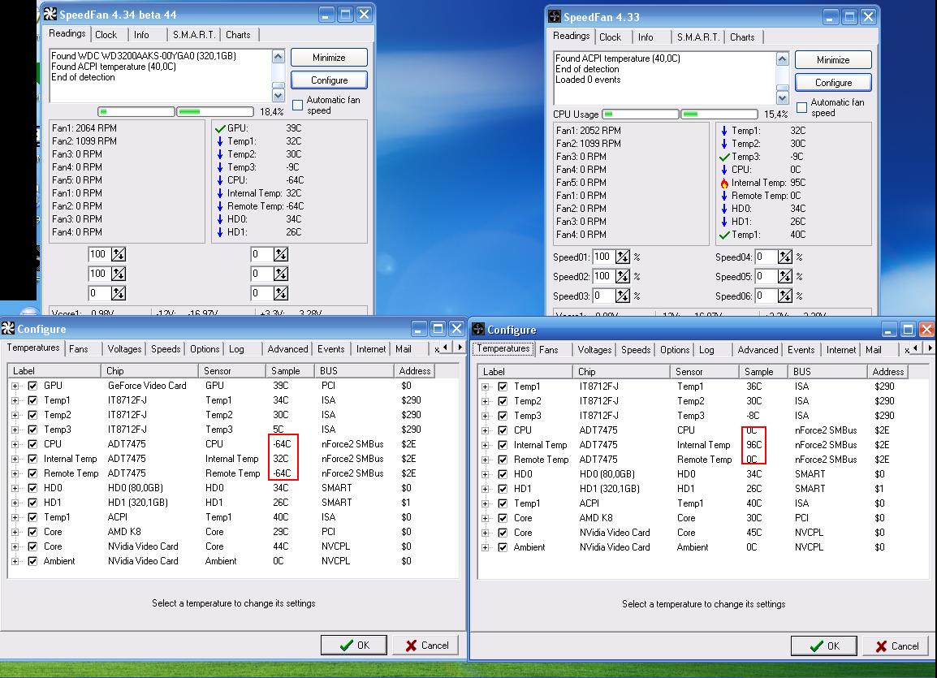Screen dimensions: 937x678
Task: Click Cancel in the right Configure dialog
Action: click(896, 646)
